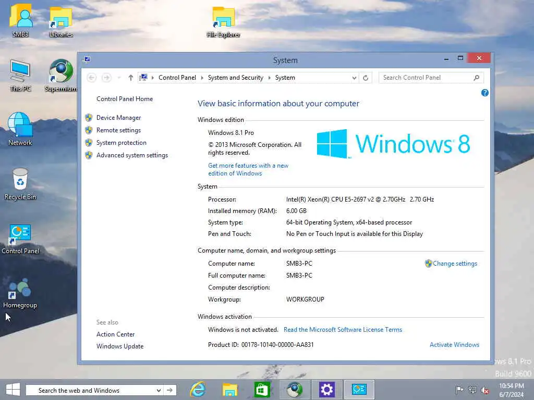The width and height of the screenshot is (534, 400).
Task: Click the System breadcrumb item
Action: pos(285,78)
